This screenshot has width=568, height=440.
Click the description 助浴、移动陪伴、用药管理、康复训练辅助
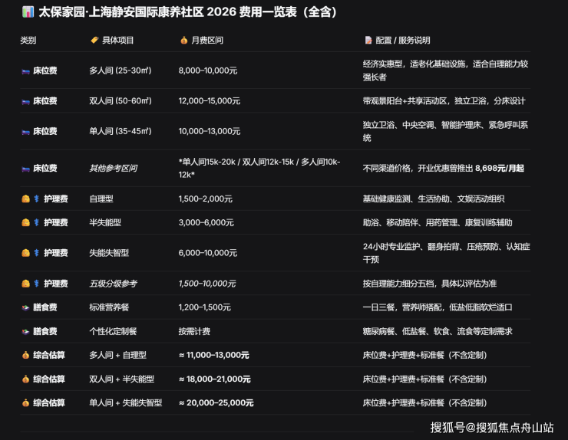pos(438,222)
